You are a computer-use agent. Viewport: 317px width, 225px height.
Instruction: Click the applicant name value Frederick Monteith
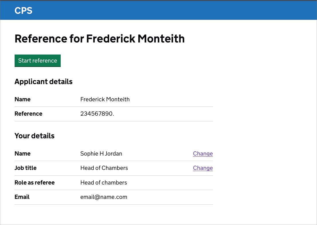click(x=105, y=99)
